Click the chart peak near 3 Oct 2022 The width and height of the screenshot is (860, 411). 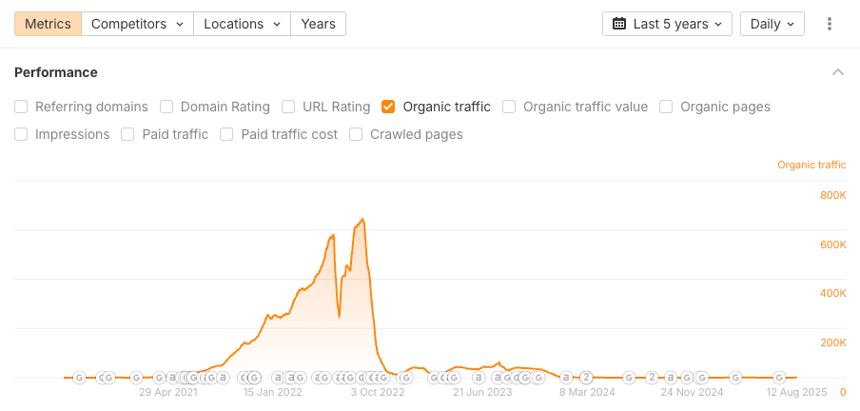point(362,220)
